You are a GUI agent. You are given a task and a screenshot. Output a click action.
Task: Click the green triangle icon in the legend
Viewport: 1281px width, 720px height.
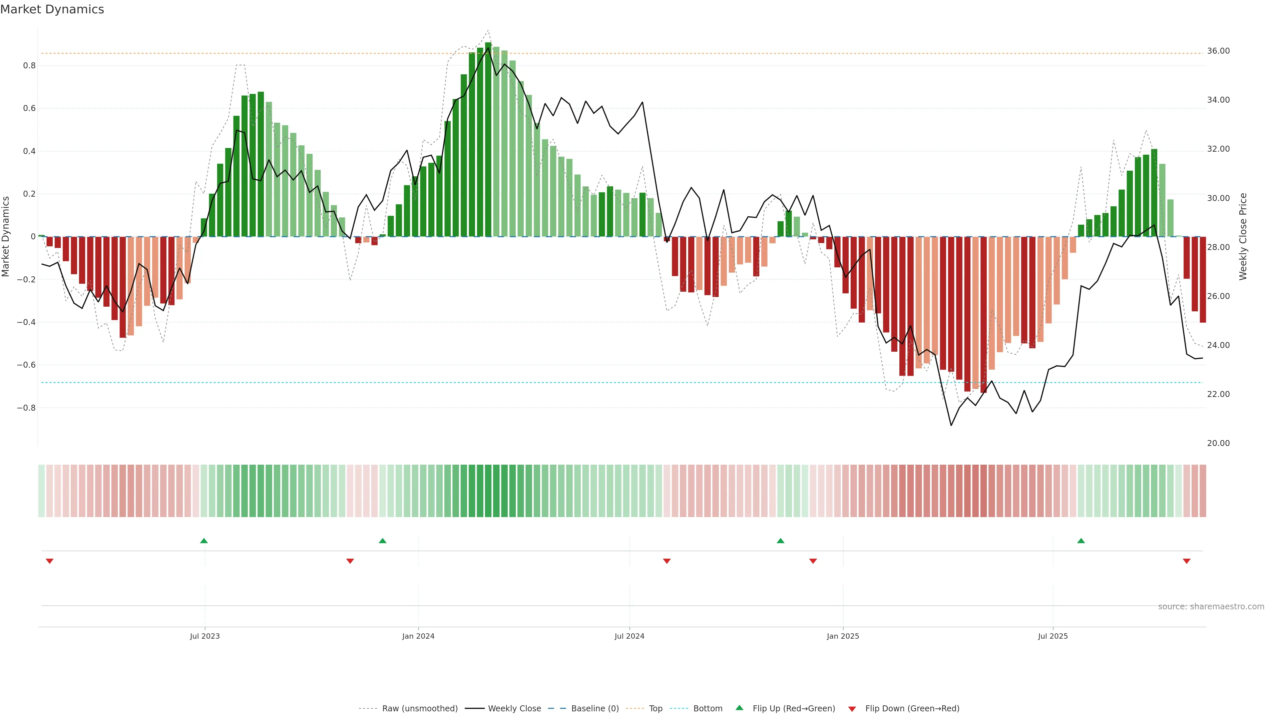click(x=740, y=708)
